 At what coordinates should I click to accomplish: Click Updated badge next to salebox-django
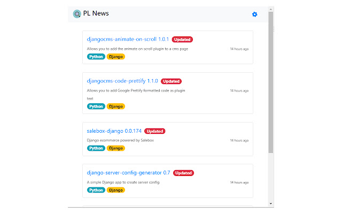click(154, 131)
